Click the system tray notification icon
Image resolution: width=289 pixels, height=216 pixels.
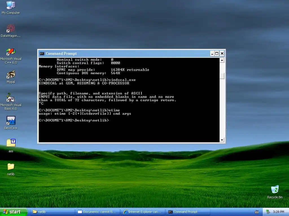tap(268, 212)
